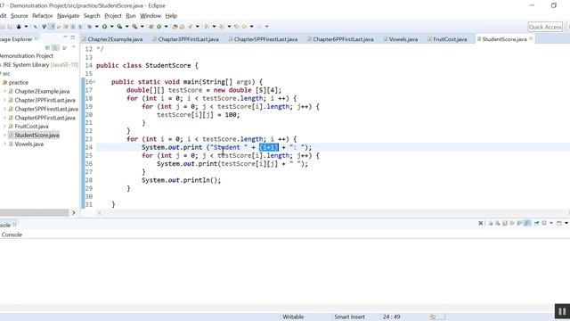The width and height of the screenshot is (570, 321).
Task: Click Clear Console X icon
Action: pyautogui.click(x=481, y=223)
